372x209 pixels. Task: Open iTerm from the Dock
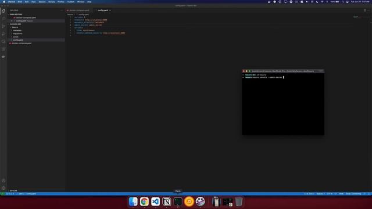point(178,201)
